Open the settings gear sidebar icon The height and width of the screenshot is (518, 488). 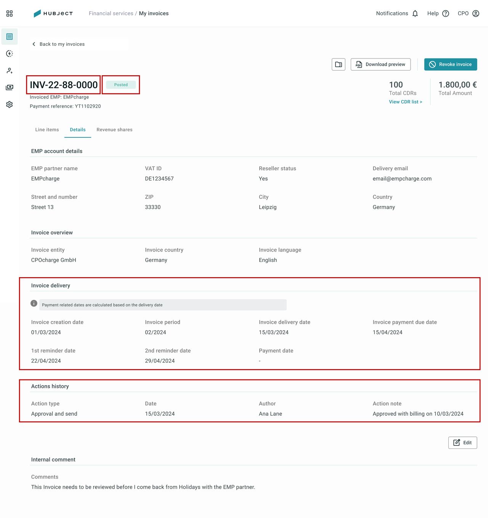coord(10,104)
